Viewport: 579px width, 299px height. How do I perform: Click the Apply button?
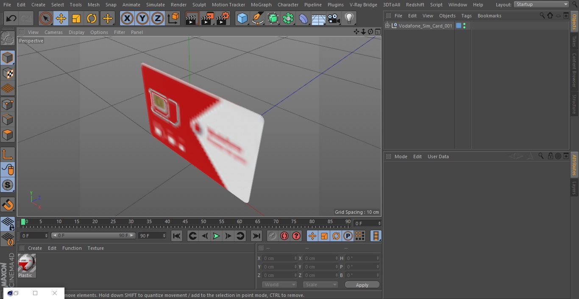coord(362,285)
